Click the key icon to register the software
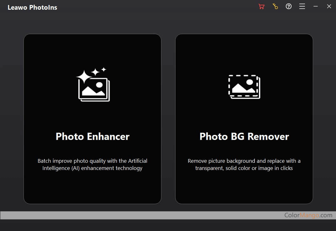The image size is (336, 231). click(275, 6)
